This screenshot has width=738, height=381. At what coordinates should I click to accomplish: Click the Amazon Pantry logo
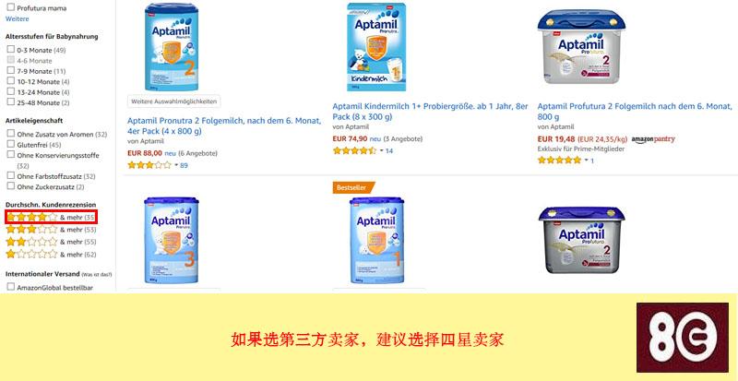click(x=653, y=139)
